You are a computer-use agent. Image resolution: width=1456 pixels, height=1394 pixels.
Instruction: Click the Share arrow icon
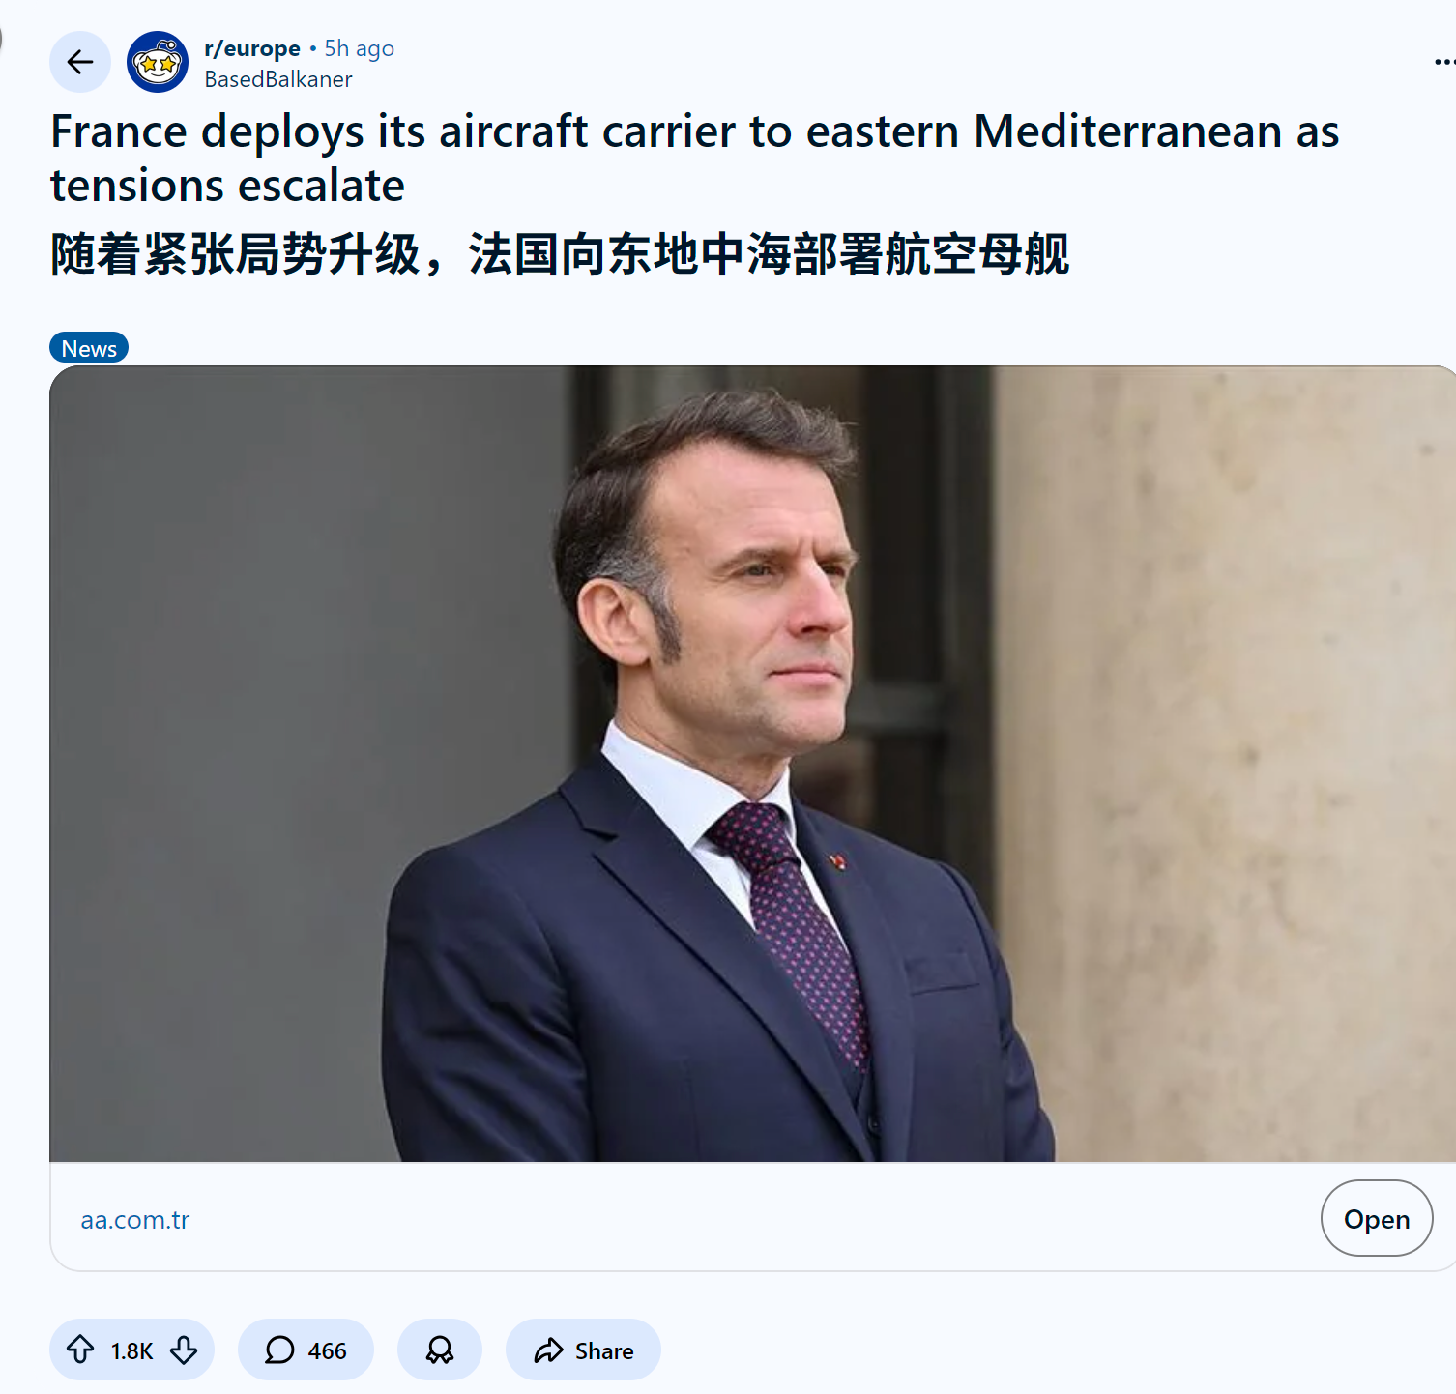tap(548, 1350)
